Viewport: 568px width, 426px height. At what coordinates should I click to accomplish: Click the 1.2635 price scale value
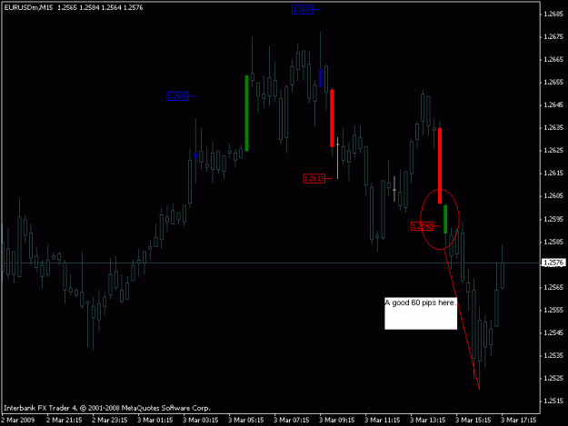pyautogui.click(x=553, y=128)
